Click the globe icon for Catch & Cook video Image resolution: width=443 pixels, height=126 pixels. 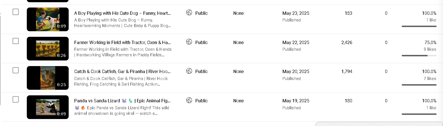click(189, 71)
